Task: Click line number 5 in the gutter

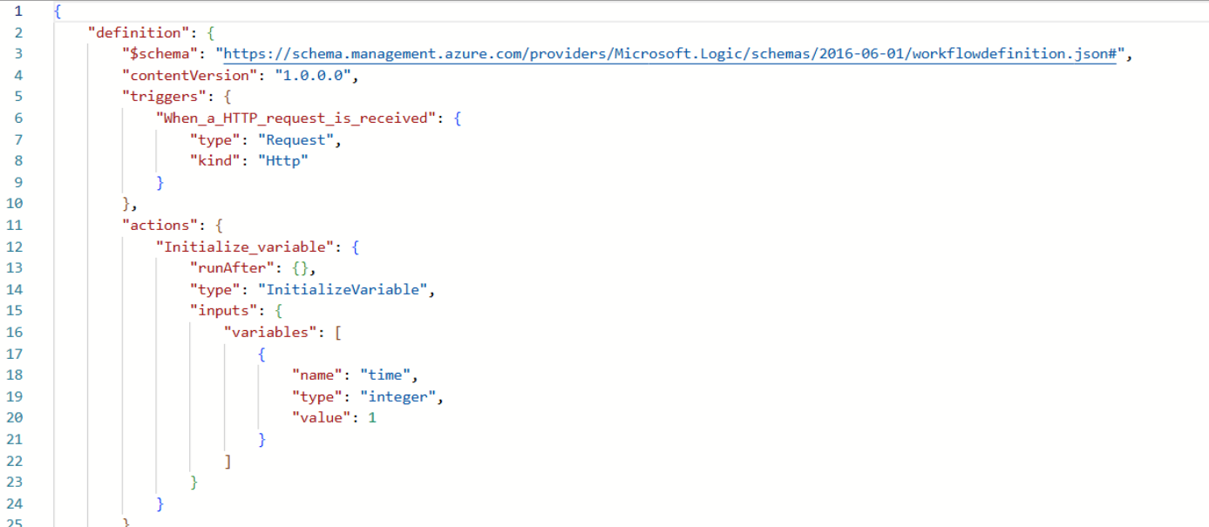Action: click(19, 97)
